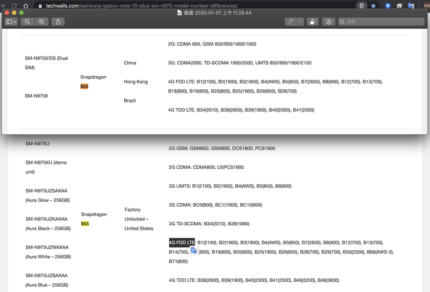
Task: Click the selected '4G FDD LTE' text
Action: pyautogui.click(x=182, y=243)
